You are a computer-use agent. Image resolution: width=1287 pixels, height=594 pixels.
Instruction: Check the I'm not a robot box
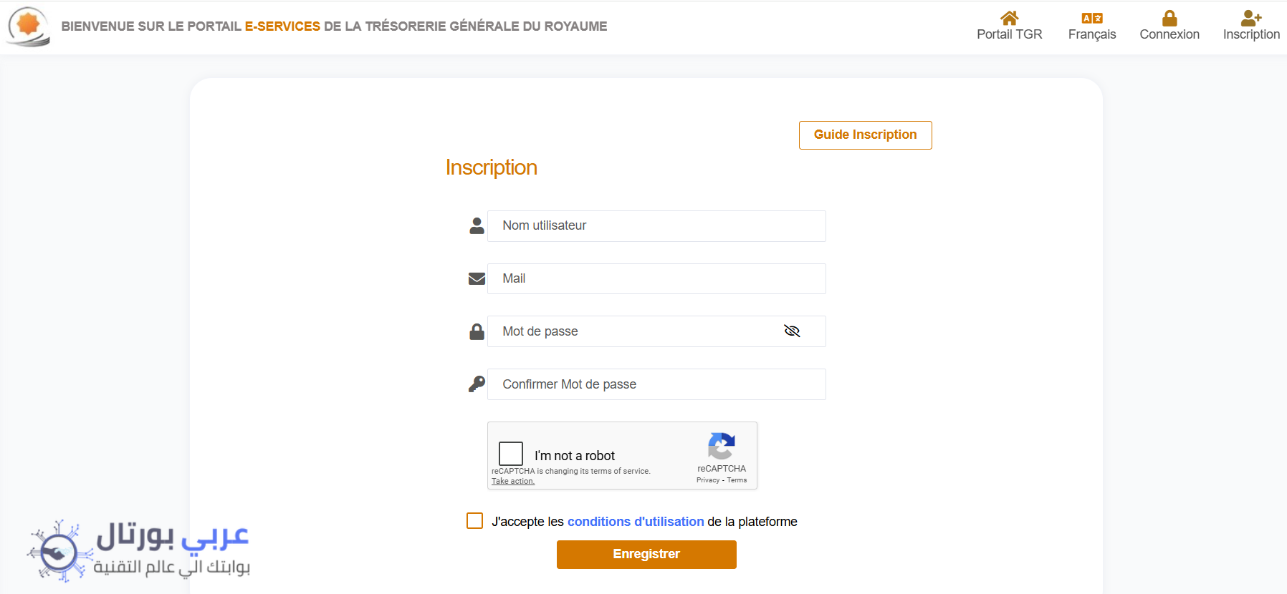click(511, 454)
